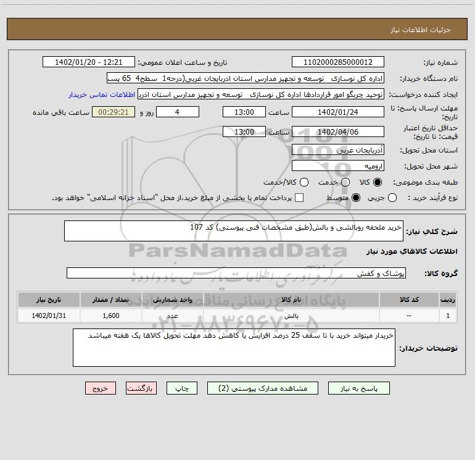475x460 pixels.
Task: Click the buyer notes text area
Action: tap(234, 348)
